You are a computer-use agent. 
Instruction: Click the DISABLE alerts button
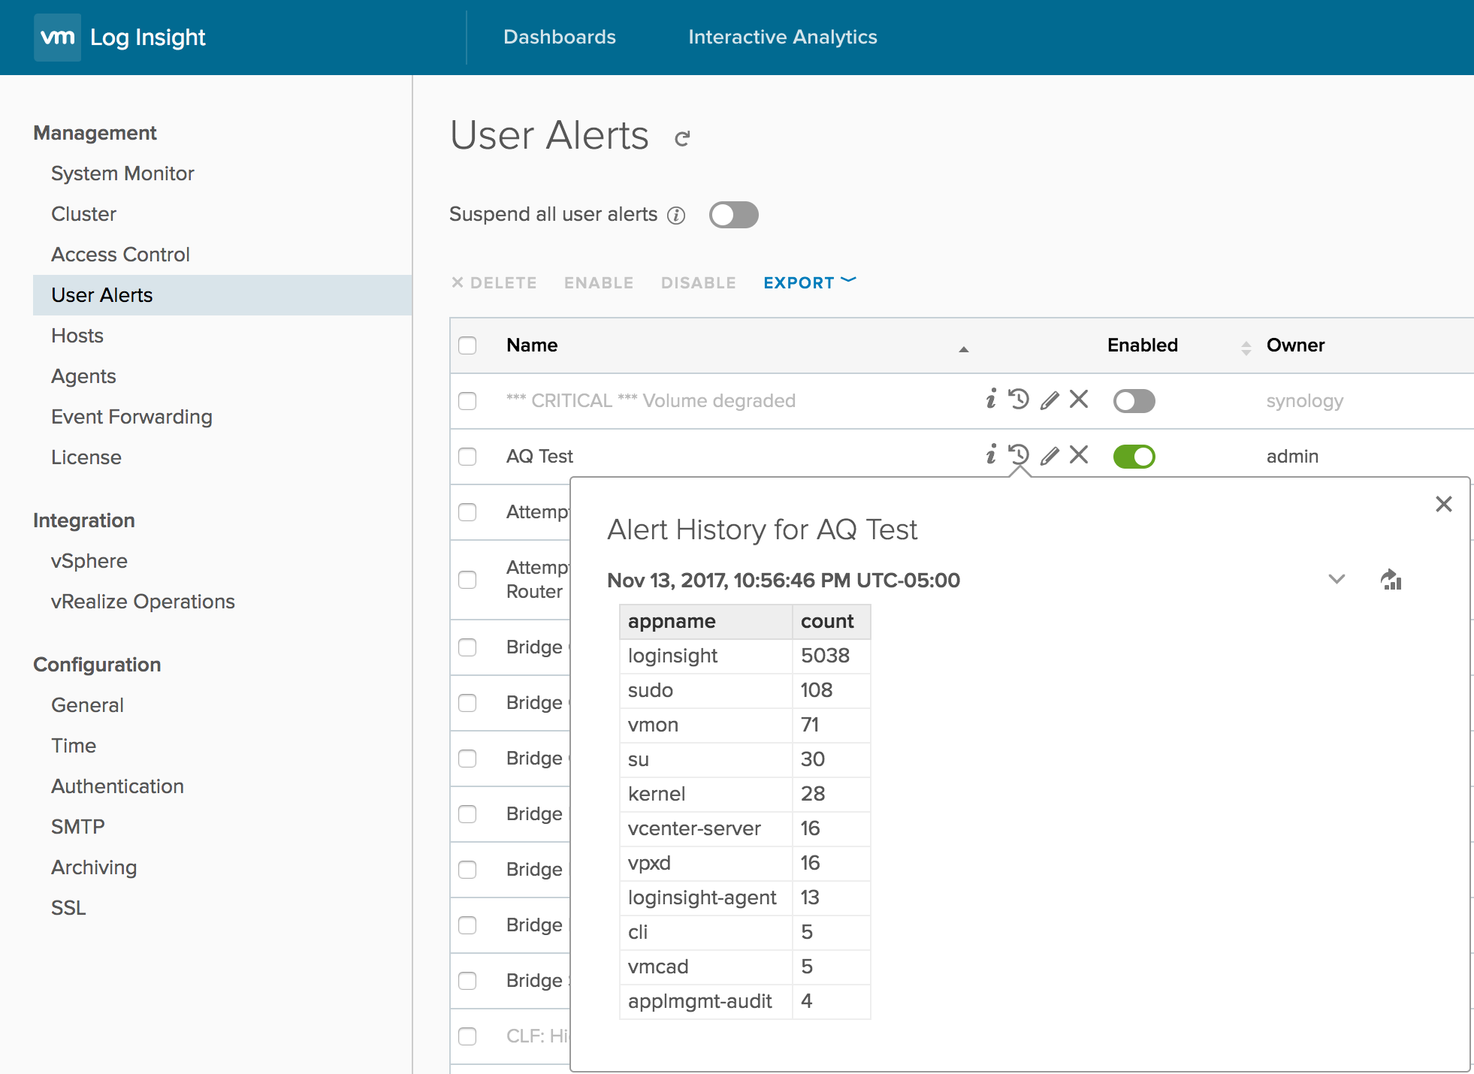[699, 283]
